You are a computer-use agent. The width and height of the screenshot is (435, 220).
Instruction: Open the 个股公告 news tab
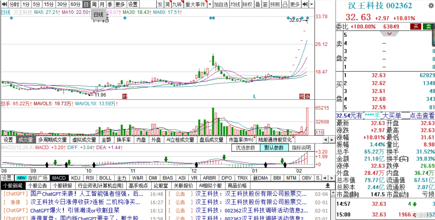pyautogui.click(x=37, y=186)
